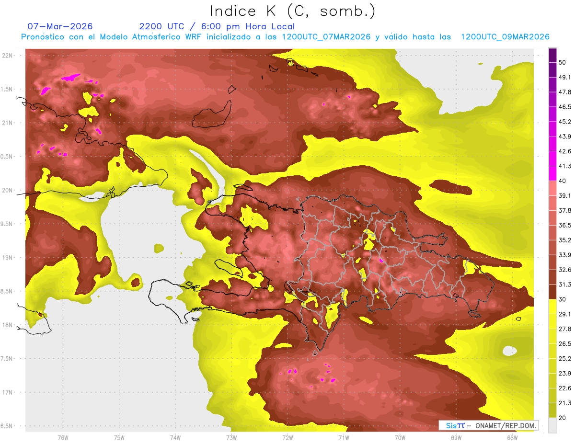575x444 pixels.
Task: Select the '71W' longitude axis label
Action: click(x=344, y=438)
